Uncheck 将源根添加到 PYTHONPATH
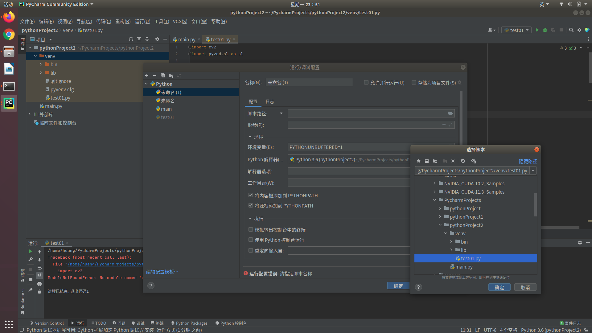Image resolution: width=592 pixels, height=333 pixels. coord(251,205)
